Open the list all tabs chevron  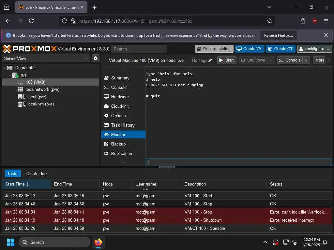click(269, 7)
